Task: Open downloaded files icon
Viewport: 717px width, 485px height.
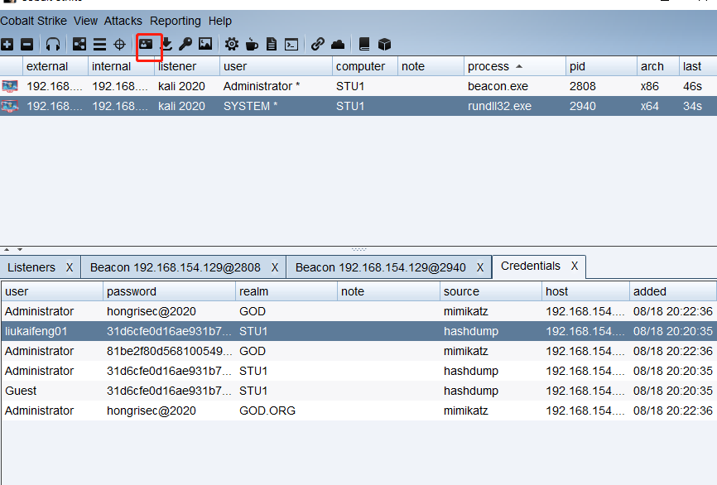Action: 166,45
